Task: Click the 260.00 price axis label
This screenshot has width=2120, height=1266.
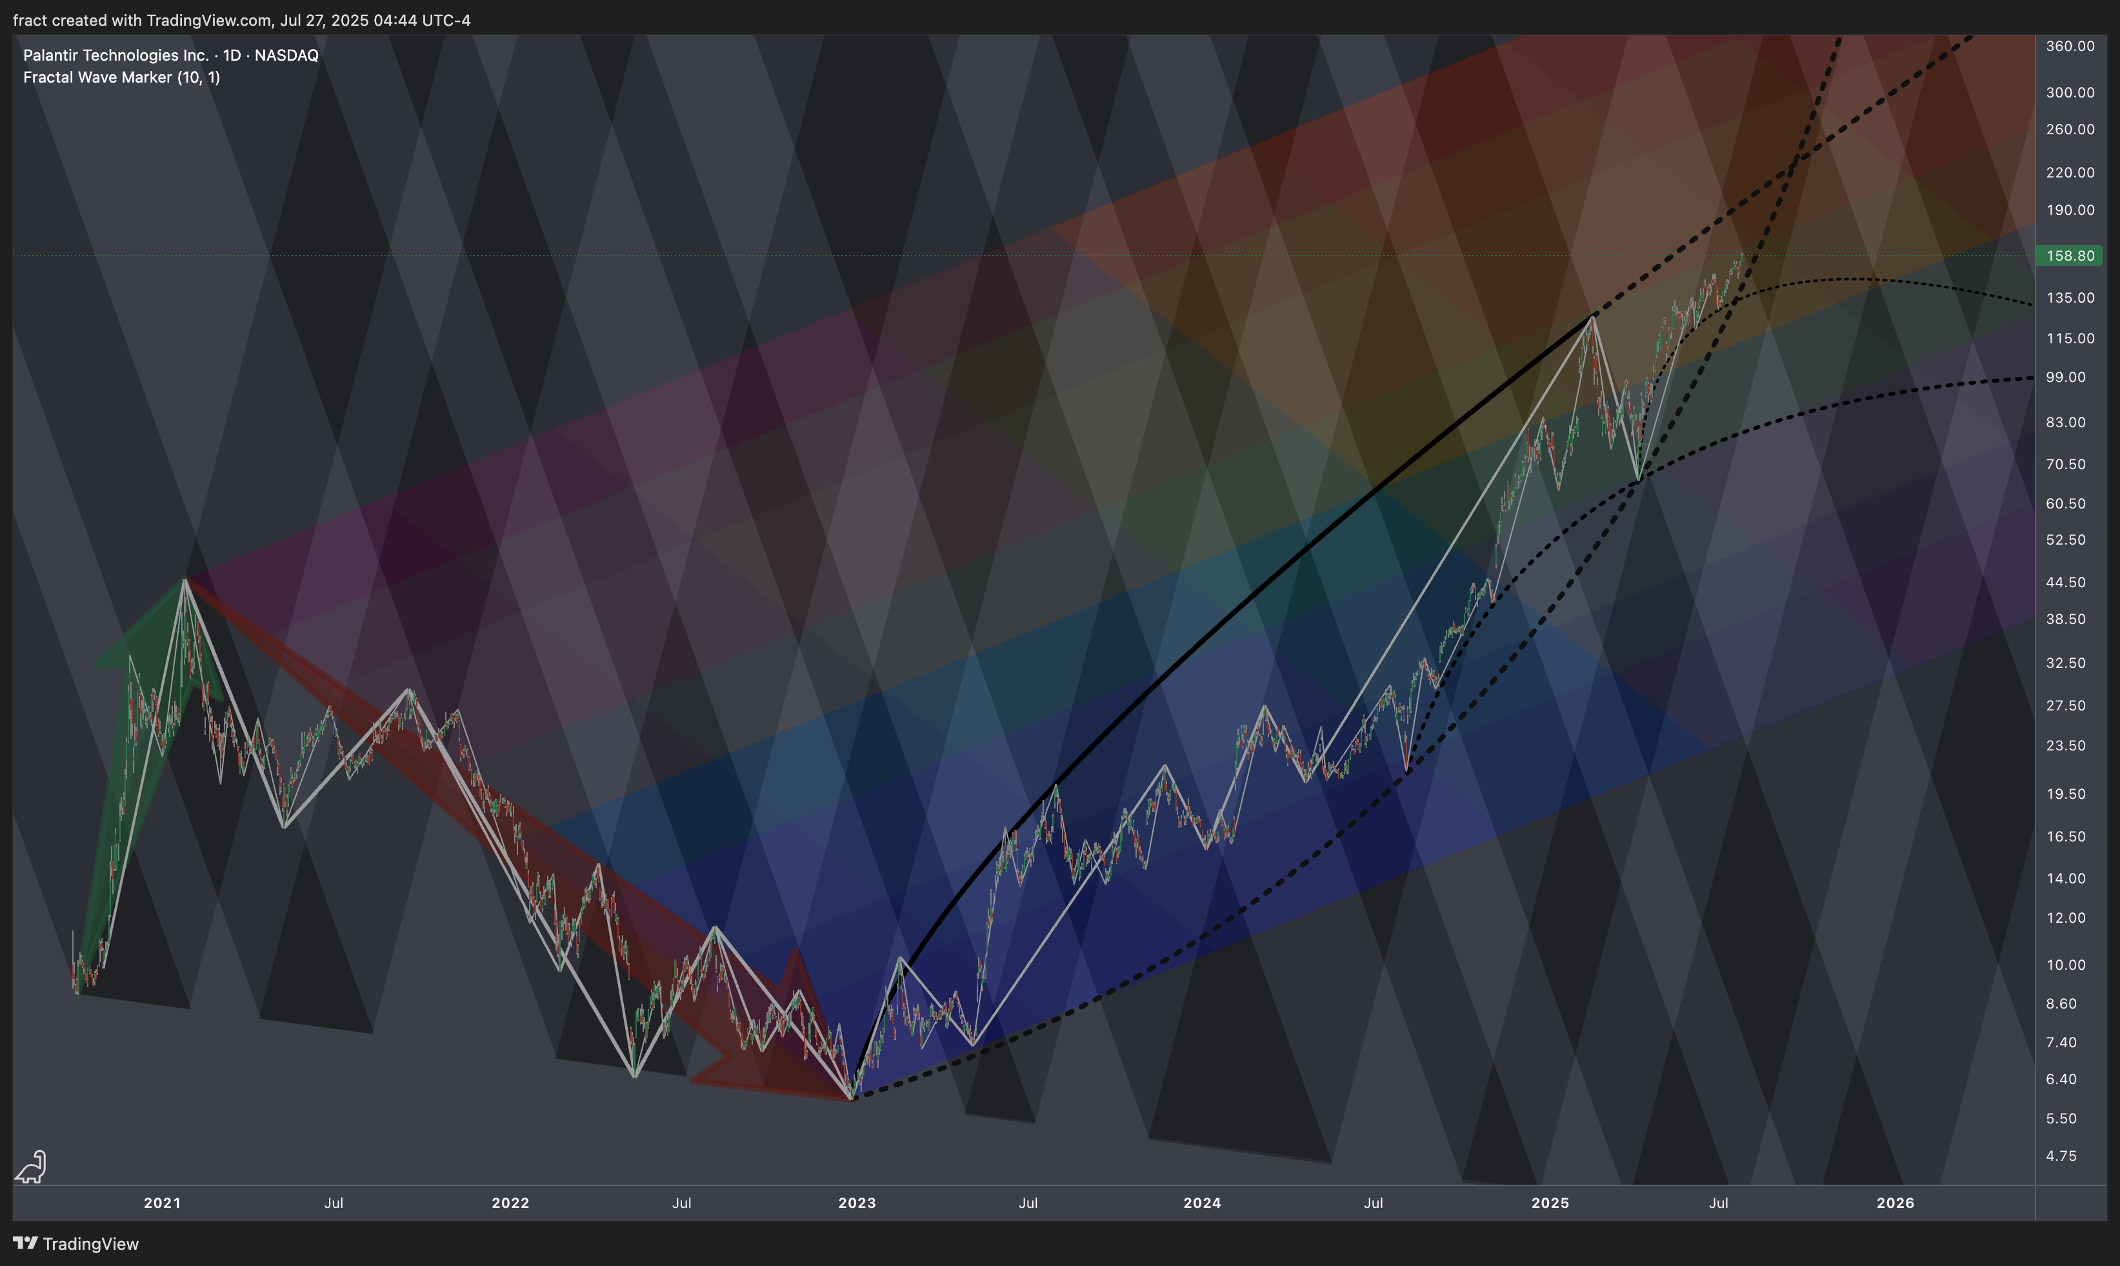Action: click(2070, 129)
